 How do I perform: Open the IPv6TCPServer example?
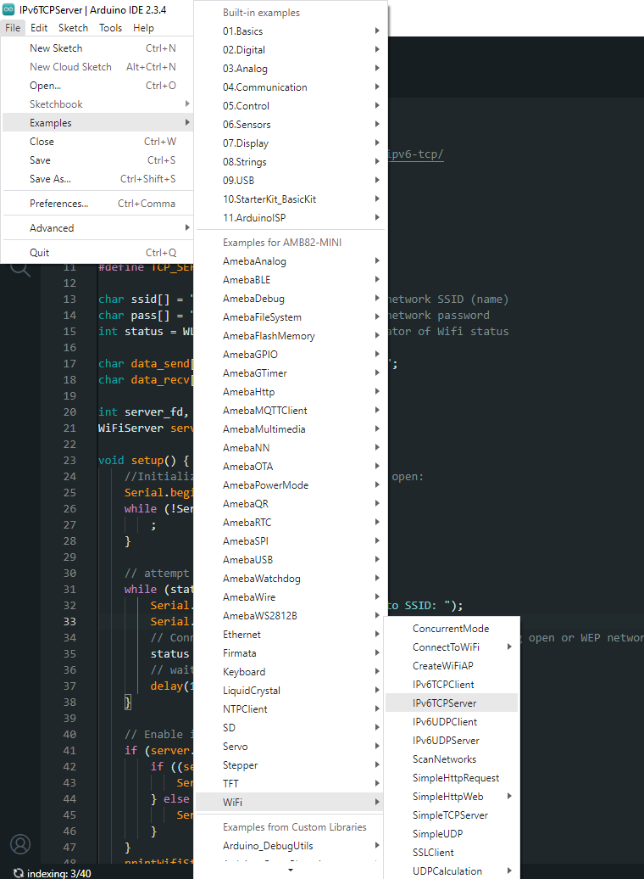tap(444, 703)
